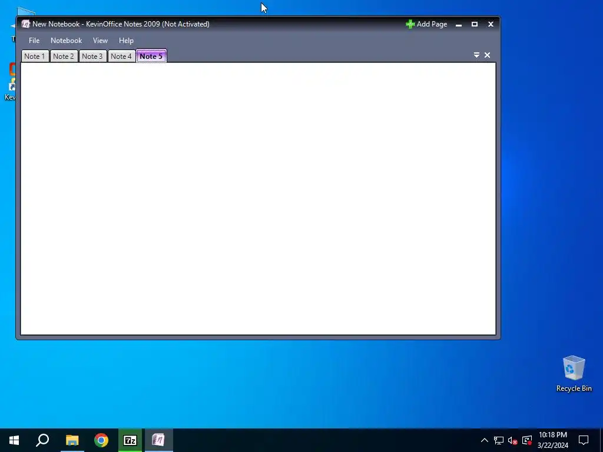Click inside the blank note editing area
Screen dimensions: 603x452
point(258,198)
